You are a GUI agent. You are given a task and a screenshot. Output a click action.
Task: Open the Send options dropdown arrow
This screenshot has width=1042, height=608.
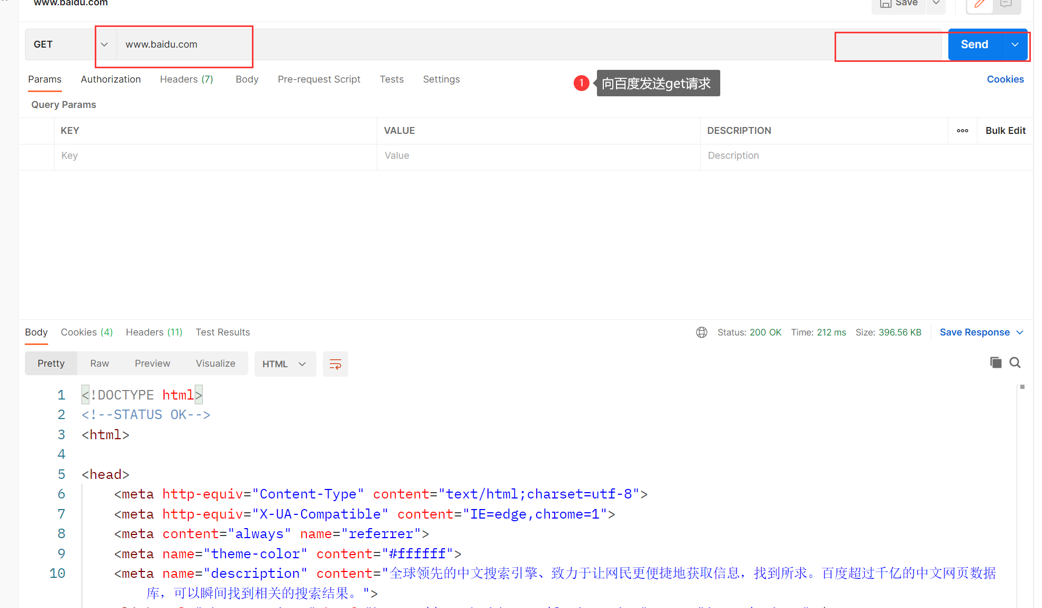coord(1014,44)
